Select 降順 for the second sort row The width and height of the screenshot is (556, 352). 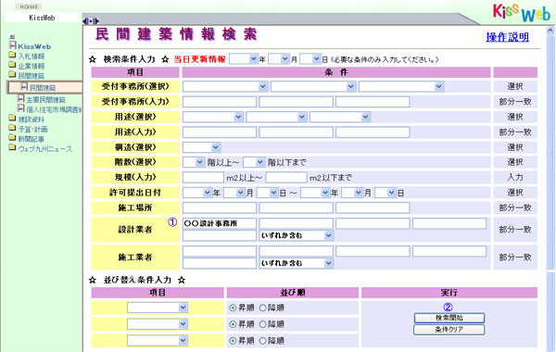(262, 324)
